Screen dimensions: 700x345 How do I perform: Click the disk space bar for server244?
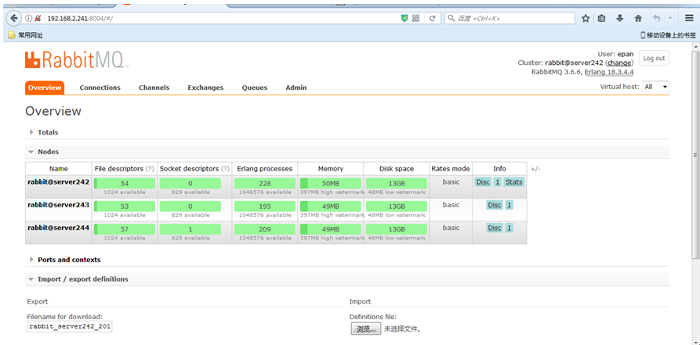click(397, 229)
